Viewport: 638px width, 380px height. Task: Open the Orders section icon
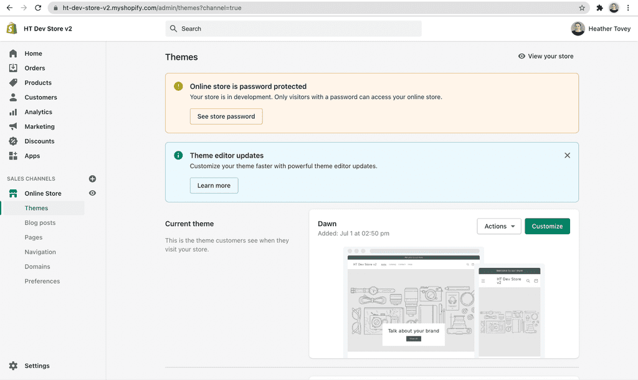click(12, 68)
